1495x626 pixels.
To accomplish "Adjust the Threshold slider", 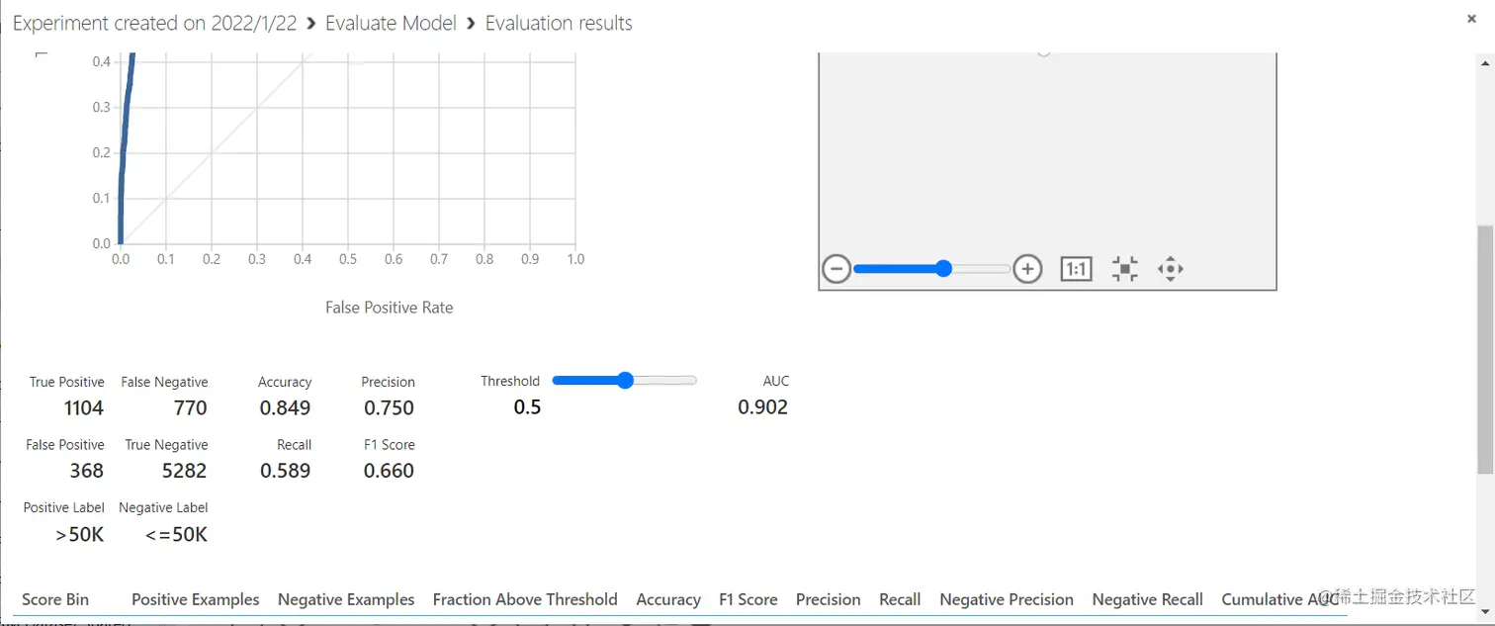I will point(625,381).
